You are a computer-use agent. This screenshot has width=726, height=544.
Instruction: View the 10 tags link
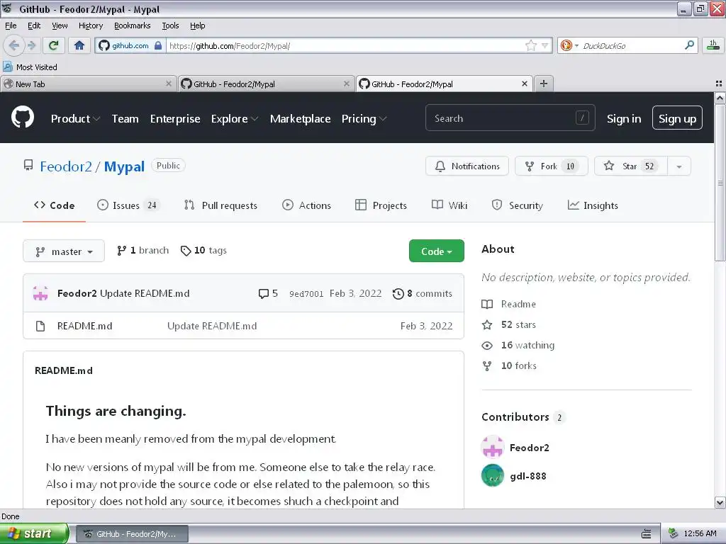click(x=203, y=250)
